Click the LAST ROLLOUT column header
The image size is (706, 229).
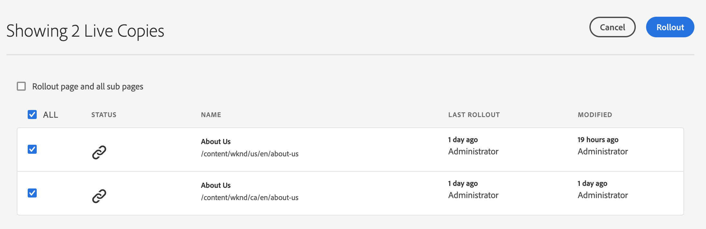coord(474,115)
